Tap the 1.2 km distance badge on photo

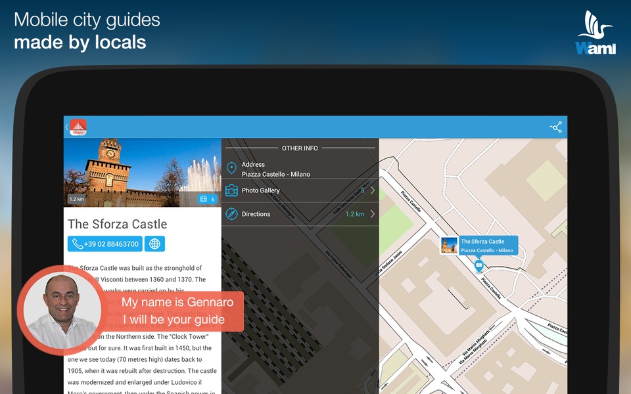point(76,199)
